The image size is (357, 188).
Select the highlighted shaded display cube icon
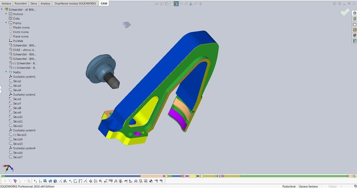(x=176, y=4)
